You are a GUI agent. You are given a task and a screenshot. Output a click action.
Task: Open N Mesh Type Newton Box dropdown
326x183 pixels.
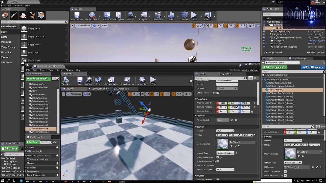[293, 163]
